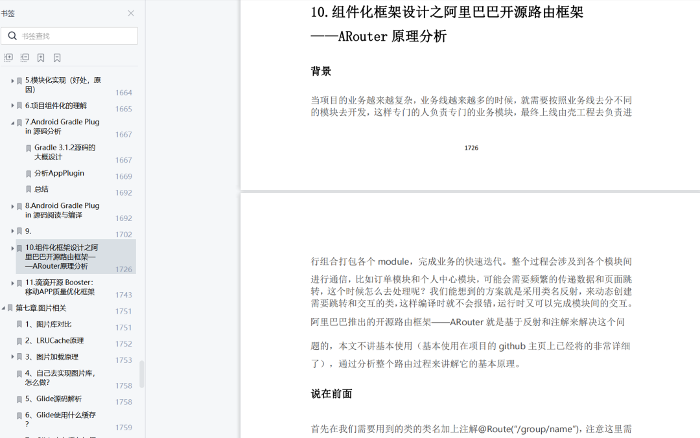Click the bookmark search field
Screen dimensions: 700x438
tap(69, 36)
